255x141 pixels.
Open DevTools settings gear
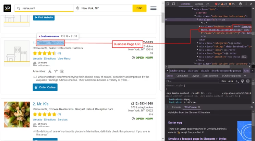pos(240,4)
